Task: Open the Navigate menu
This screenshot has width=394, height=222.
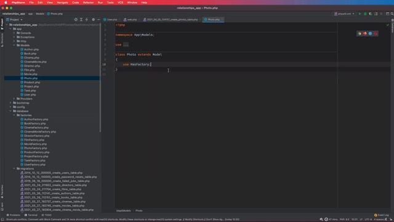Action: tap(62, 2)
